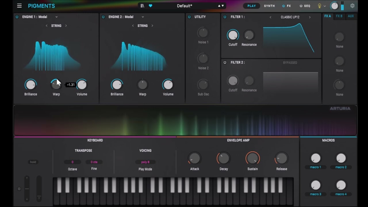Click the envelope Decay knob
368x207 pixels.
pyautogui.click(x=224, y=158)
